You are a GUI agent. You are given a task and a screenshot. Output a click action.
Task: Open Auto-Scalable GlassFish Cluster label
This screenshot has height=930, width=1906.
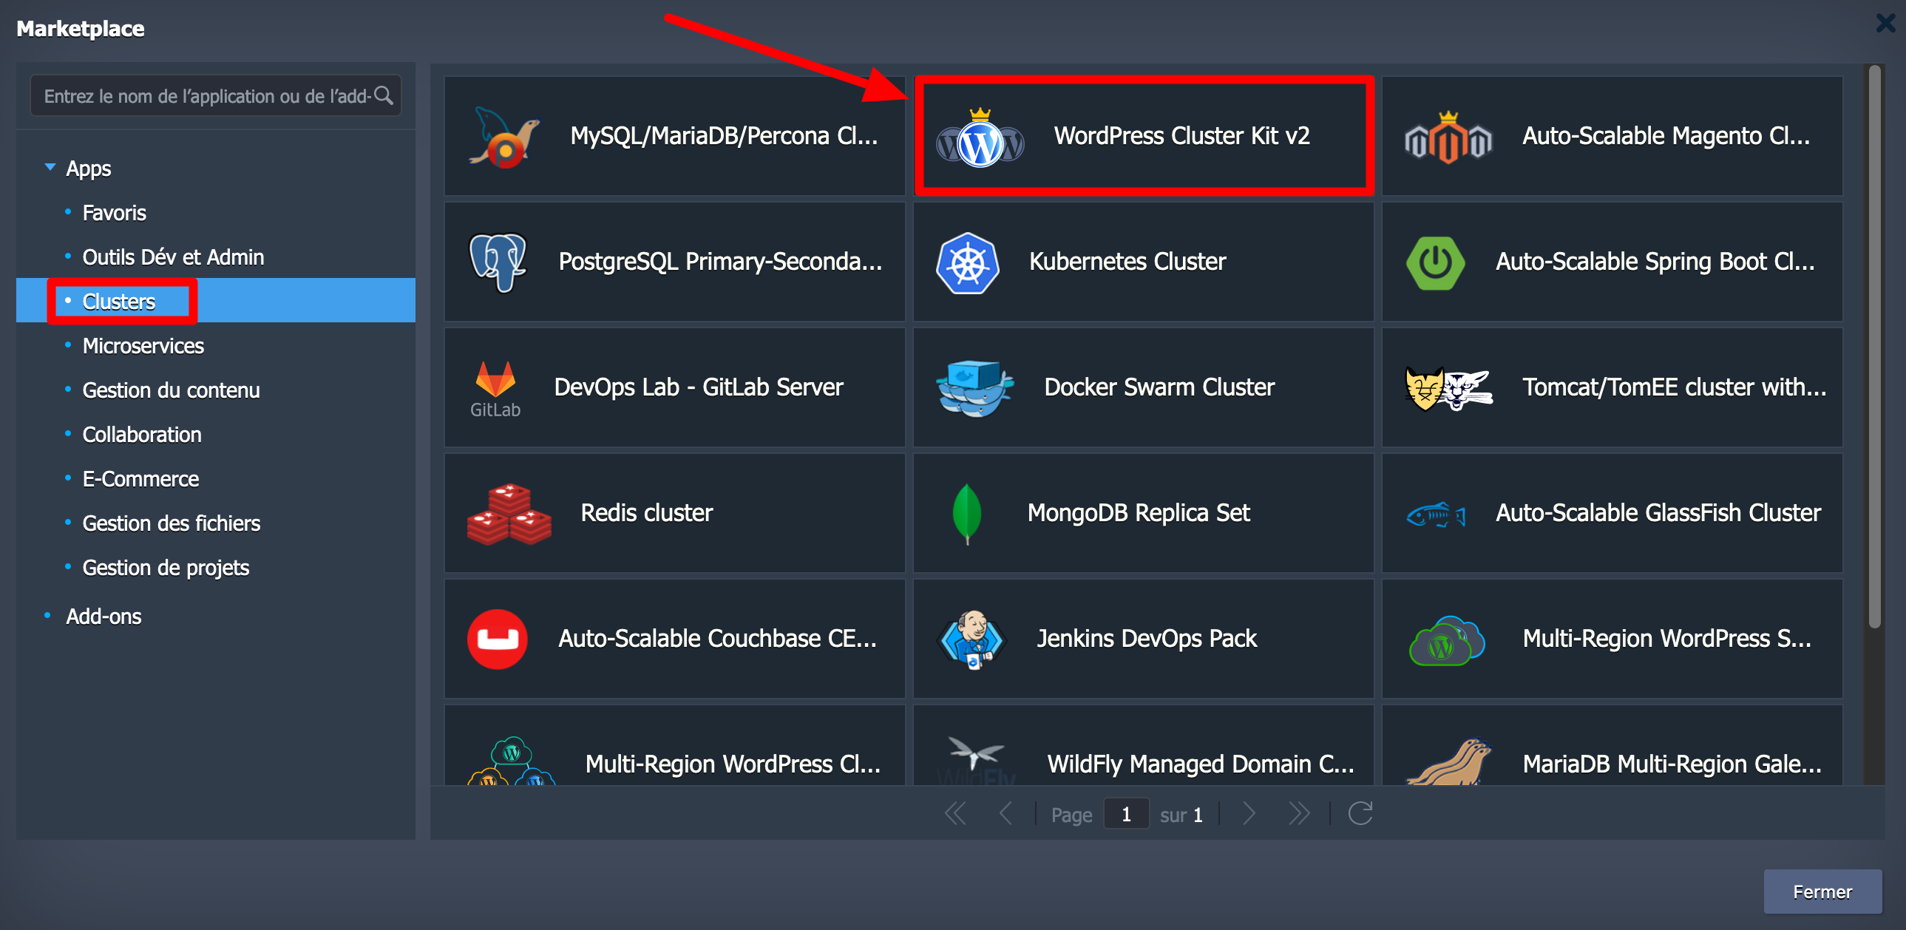pos(1658,513)
